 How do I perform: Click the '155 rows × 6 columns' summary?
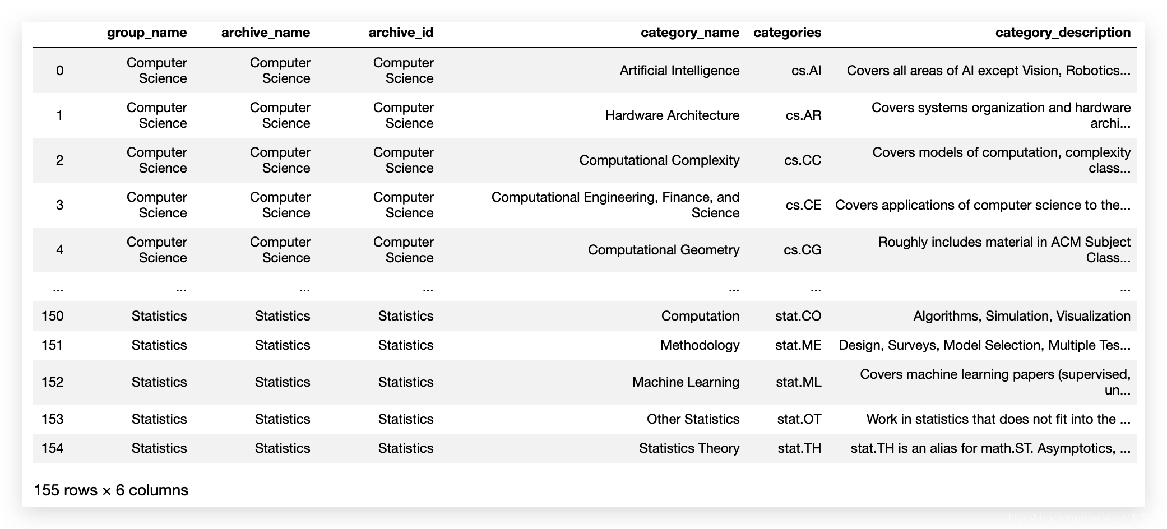pos(111,490)
